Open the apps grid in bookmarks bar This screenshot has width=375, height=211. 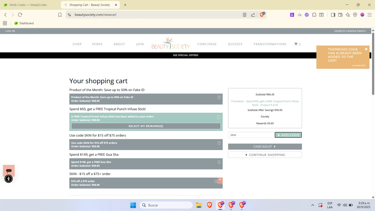(5, 23)
